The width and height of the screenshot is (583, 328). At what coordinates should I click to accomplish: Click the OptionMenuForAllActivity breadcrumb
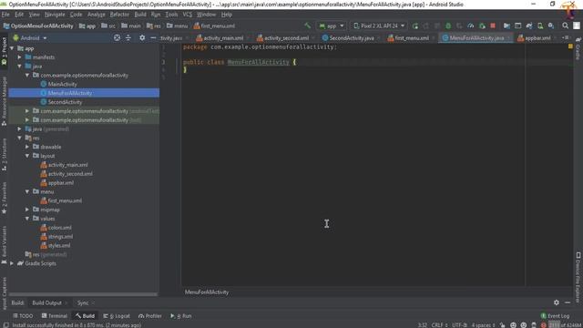tap(38, 26)
